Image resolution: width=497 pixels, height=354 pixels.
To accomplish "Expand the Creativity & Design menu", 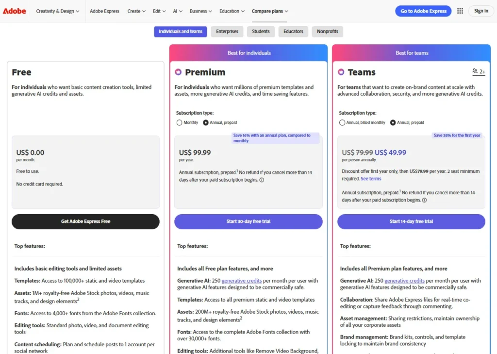I will [x=58, y=11].
